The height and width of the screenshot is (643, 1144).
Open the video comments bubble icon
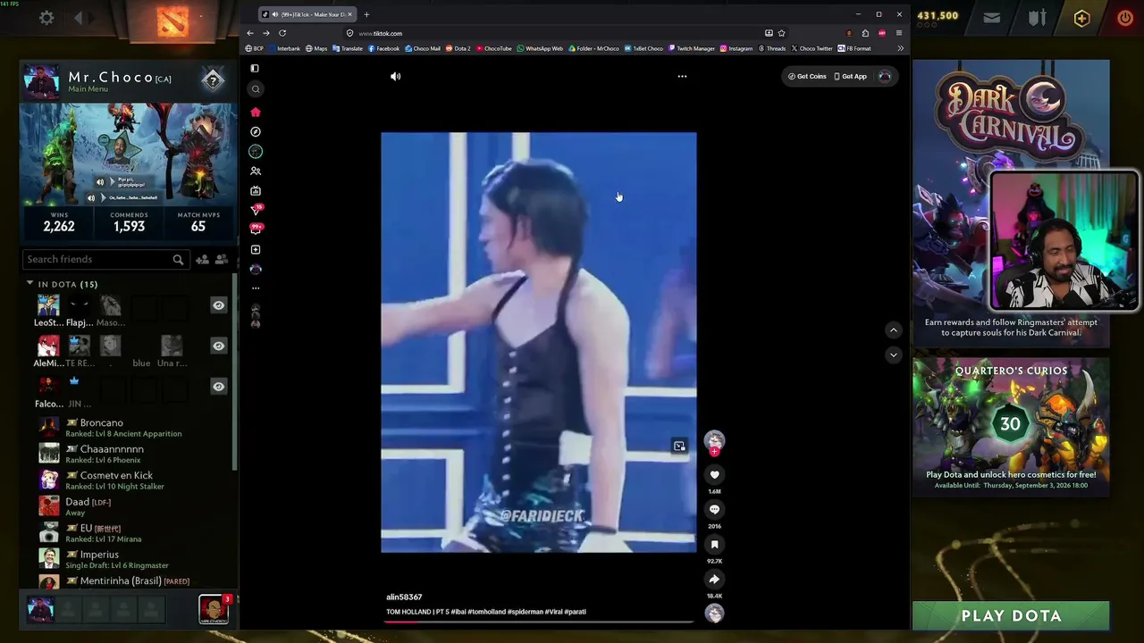714,510
